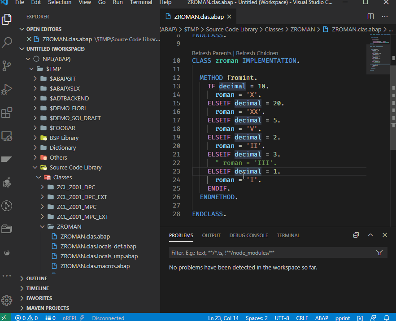The width and height of the screenshot is (396, 321).
Task: Open ZROMAN.clas.locals_def.abap file
Action: 98,246
